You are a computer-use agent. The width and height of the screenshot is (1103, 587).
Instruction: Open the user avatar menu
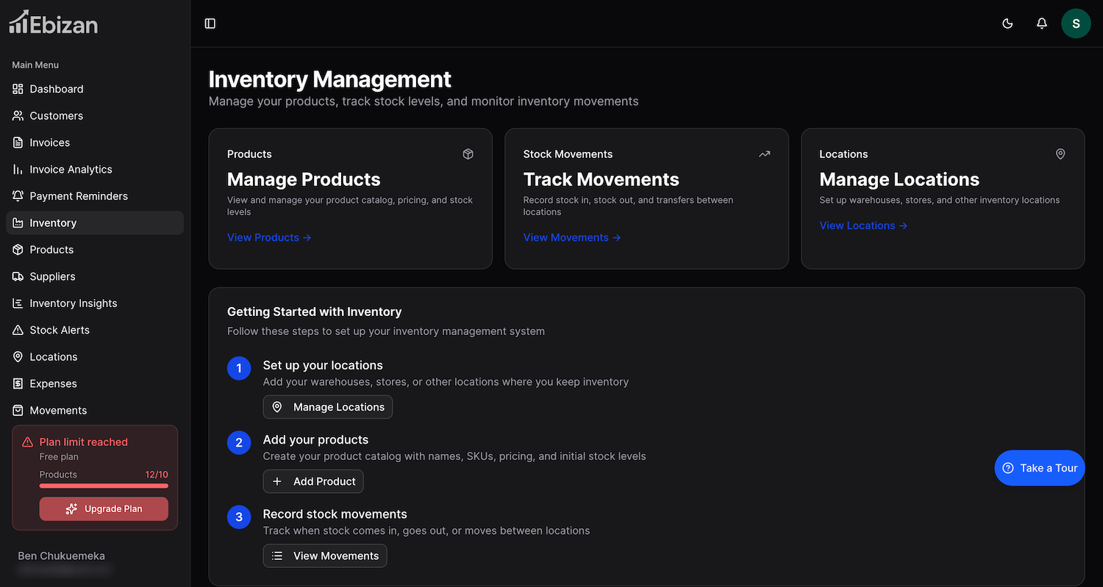pos(1075,24)
